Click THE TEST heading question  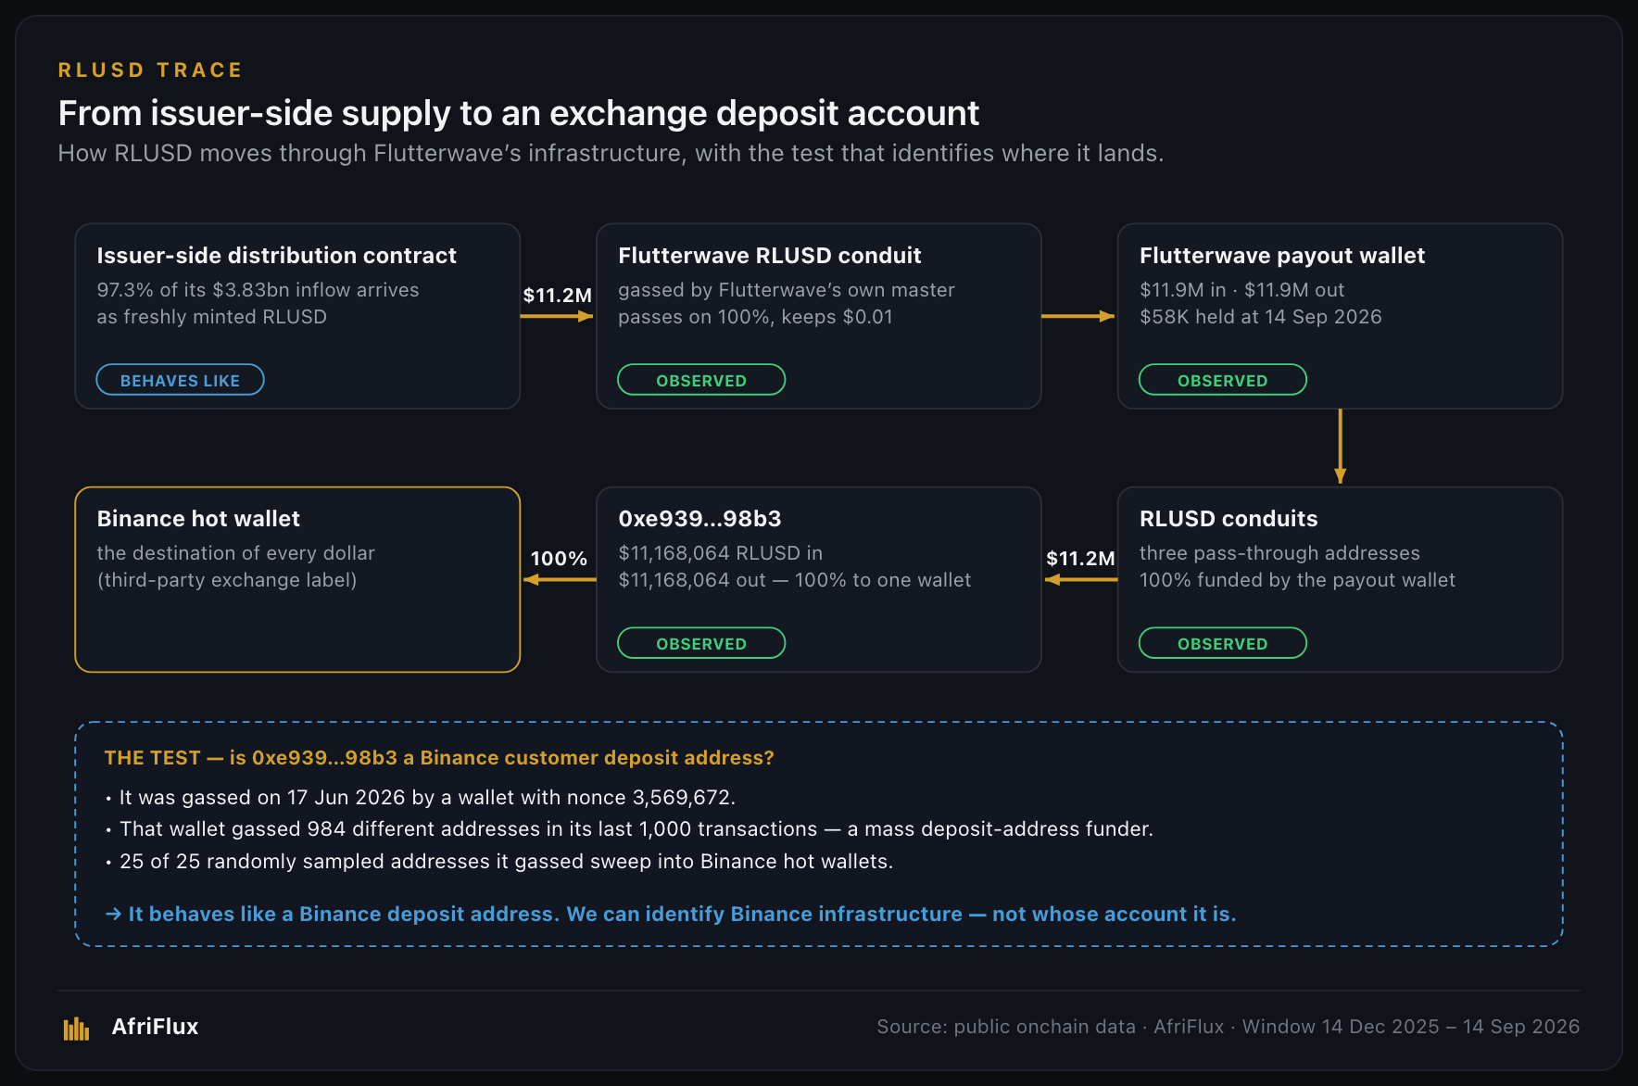coord(439,758)
